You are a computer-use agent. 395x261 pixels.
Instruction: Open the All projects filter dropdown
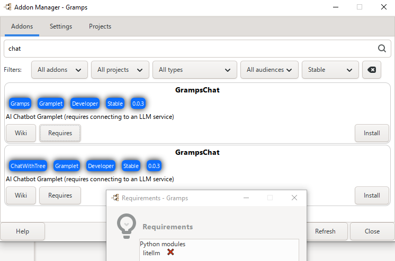120,70
